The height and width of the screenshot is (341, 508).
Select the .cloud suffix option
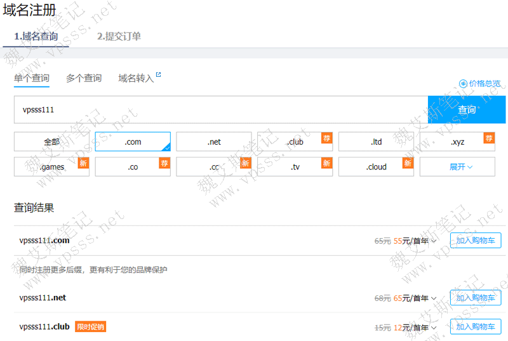[376, 167]
